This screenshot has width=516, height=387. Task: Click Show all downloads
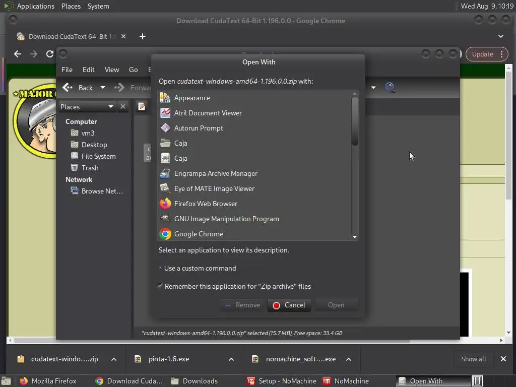tap(474, 359)
